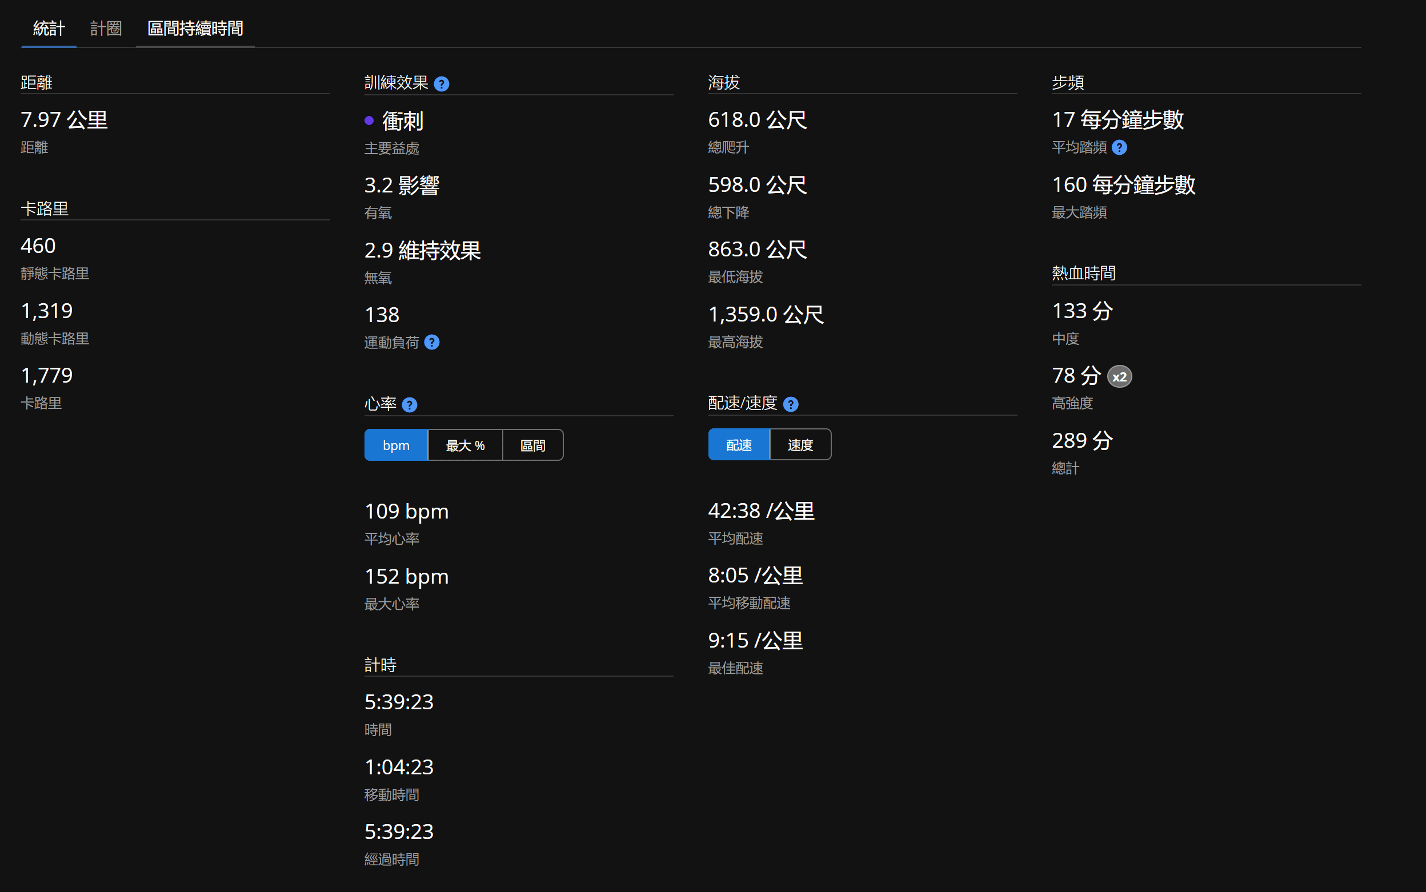
Task: Click the 衝刺 primary benefit text
Action: [x=403, y=121]
